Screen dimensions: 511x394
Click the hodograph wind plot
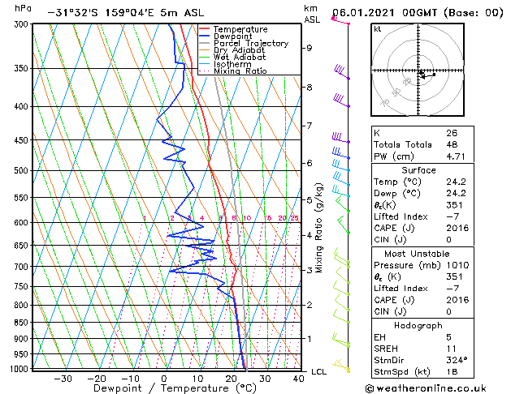click(418, 70)
